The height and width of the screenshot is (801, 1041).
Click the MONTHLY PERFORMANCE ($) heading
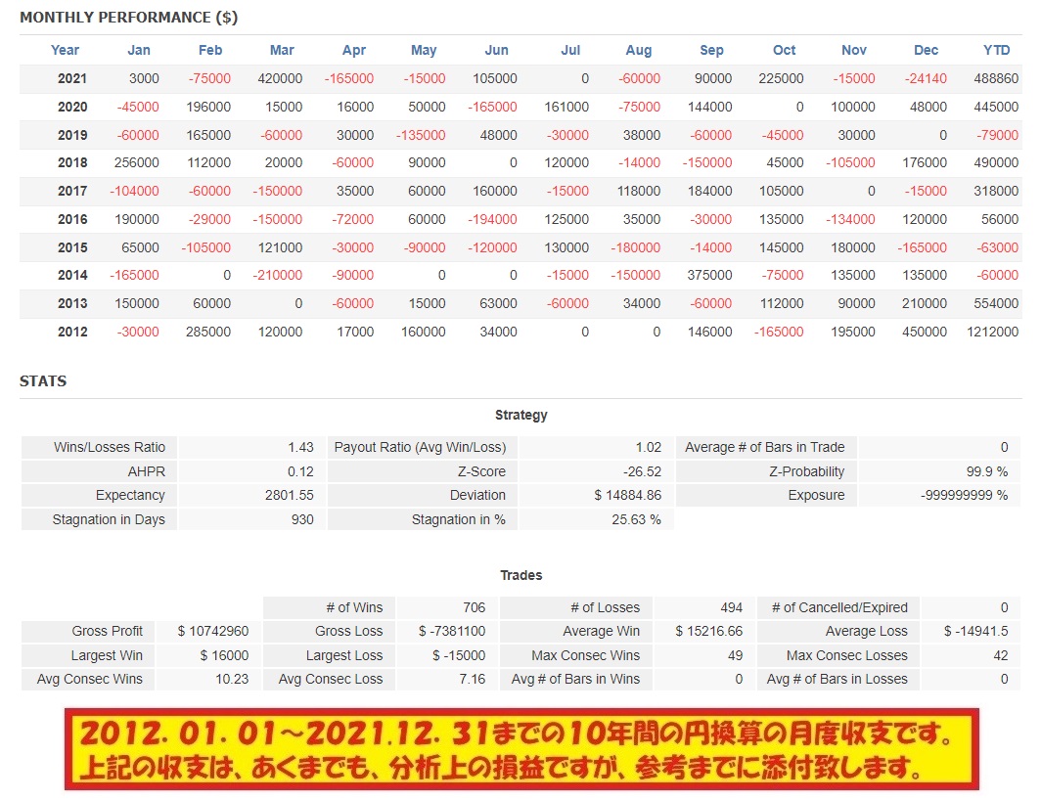(x=129, y=18)
